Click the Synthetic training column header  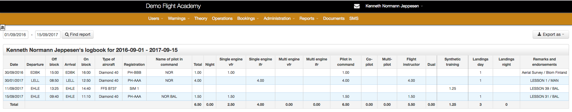coord(453,62)
